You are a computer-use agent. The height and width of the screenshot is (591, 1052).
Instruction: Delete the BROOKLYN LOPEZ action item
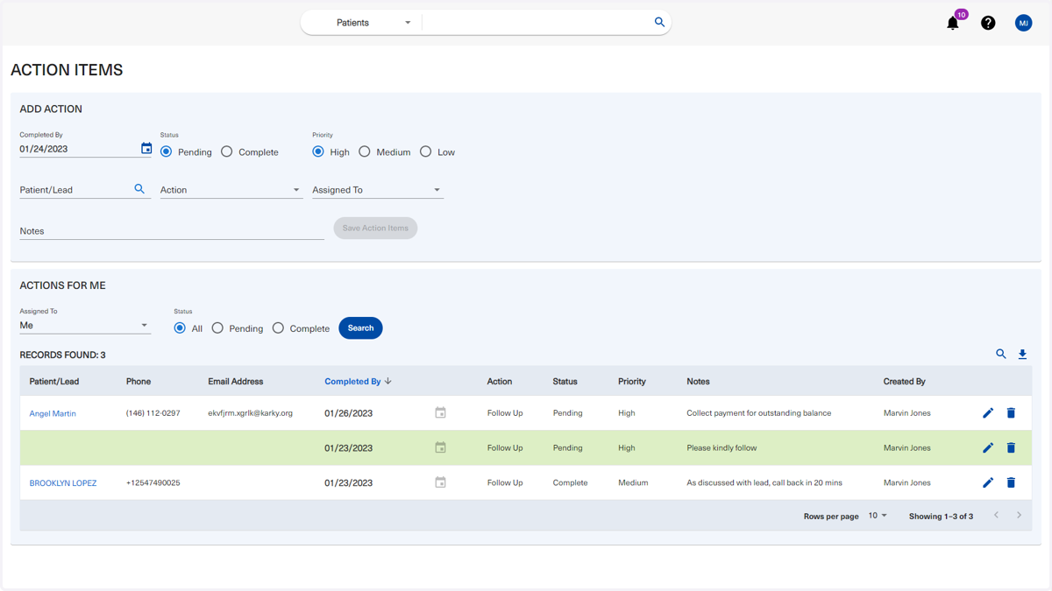coord(1011,482)
